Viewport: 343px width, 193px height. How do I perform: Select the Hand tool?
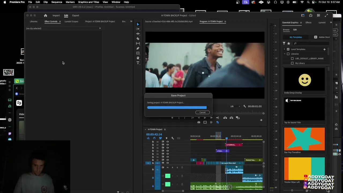point(138,58)
